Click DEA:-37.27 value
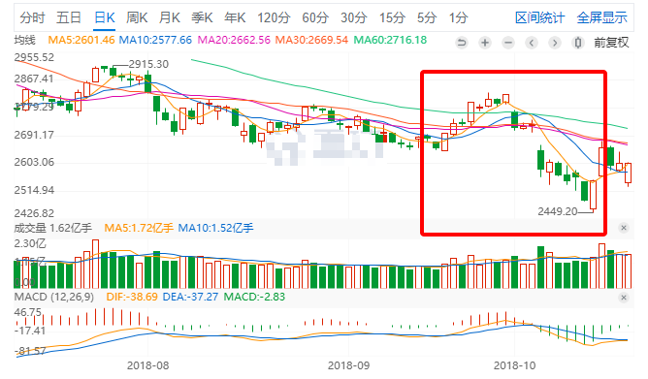648x379 pixels. pyautogui.click(x=190, y=297)
